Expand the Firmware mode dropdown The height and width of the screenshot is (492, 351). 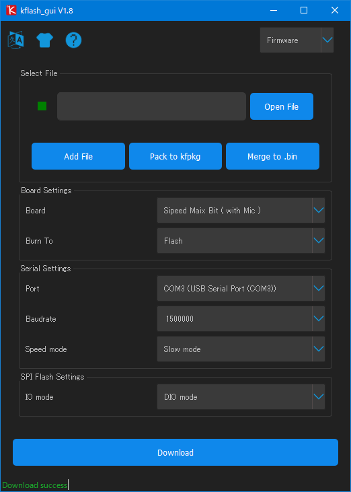click(x=297, y=40)
